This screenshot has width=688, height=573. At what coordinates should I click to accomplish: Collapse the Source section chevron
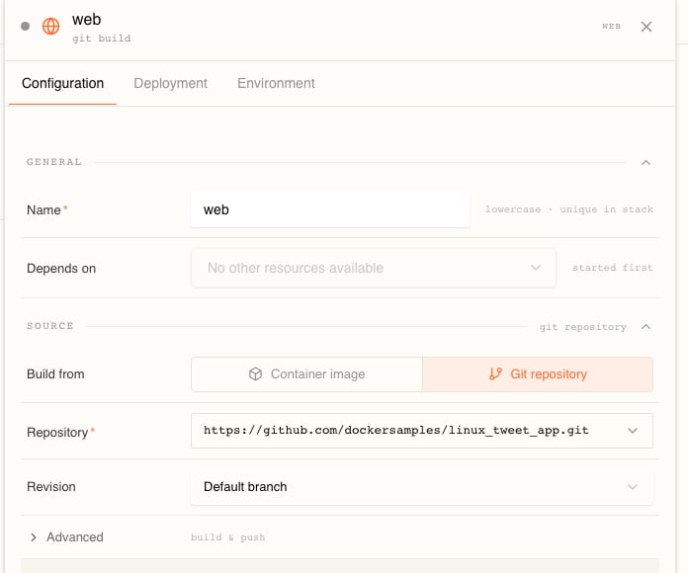(x=645, y=327)
